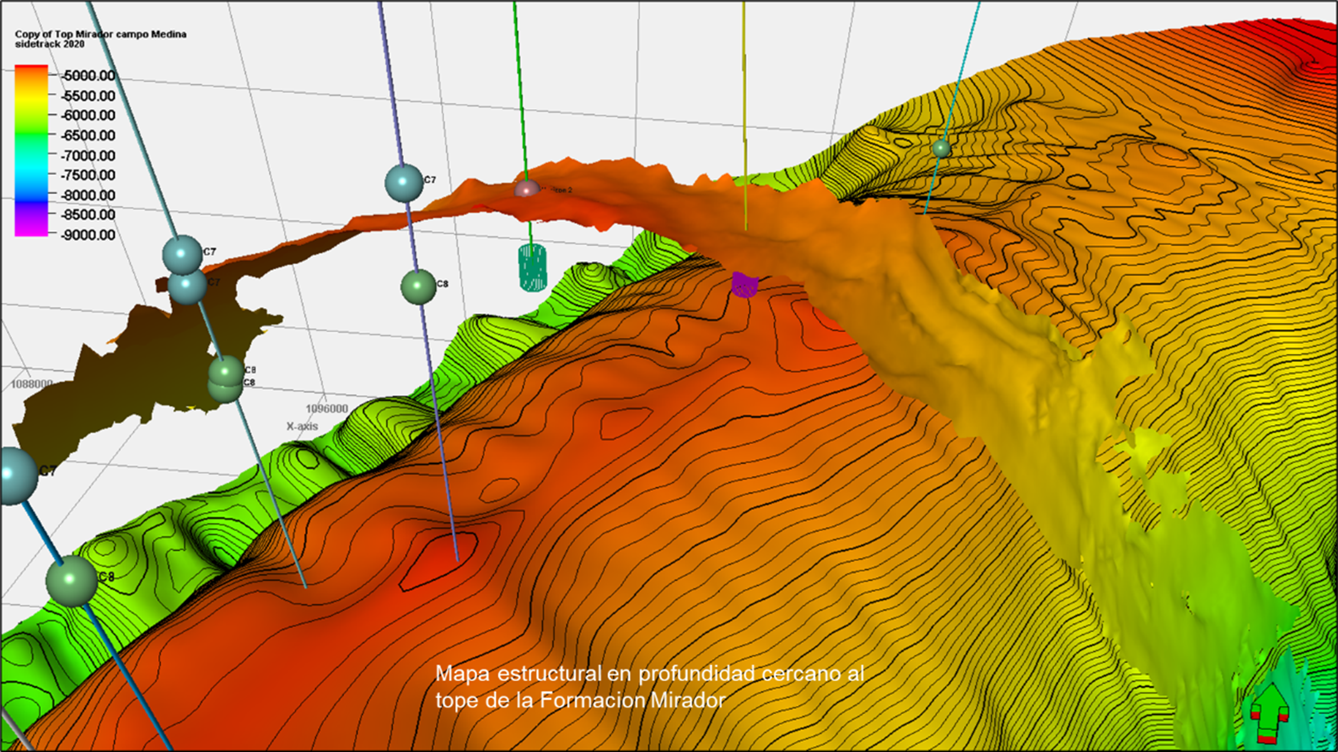Click the rainbow depth color scale bar

click(31, 151)
